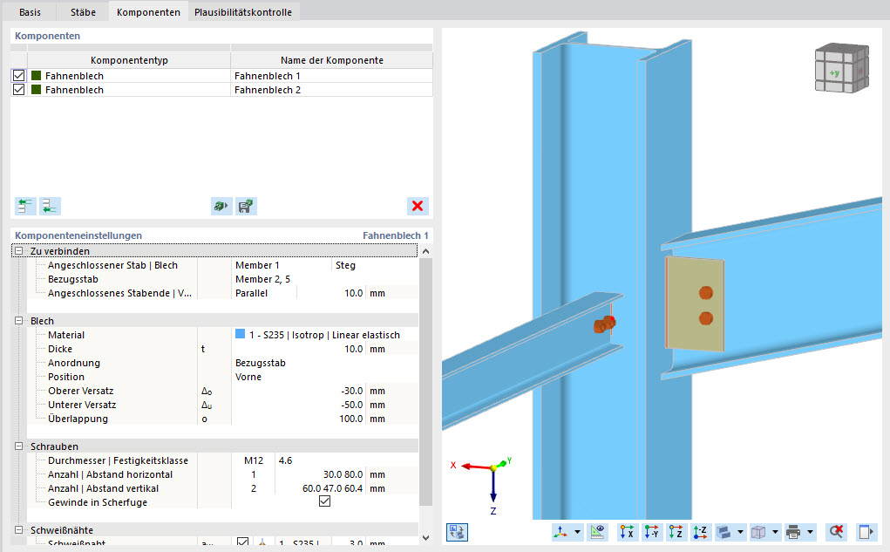Toggle the Schweißnaht row checkbox
Screen dimensions: 890x552
click(243, 543)
